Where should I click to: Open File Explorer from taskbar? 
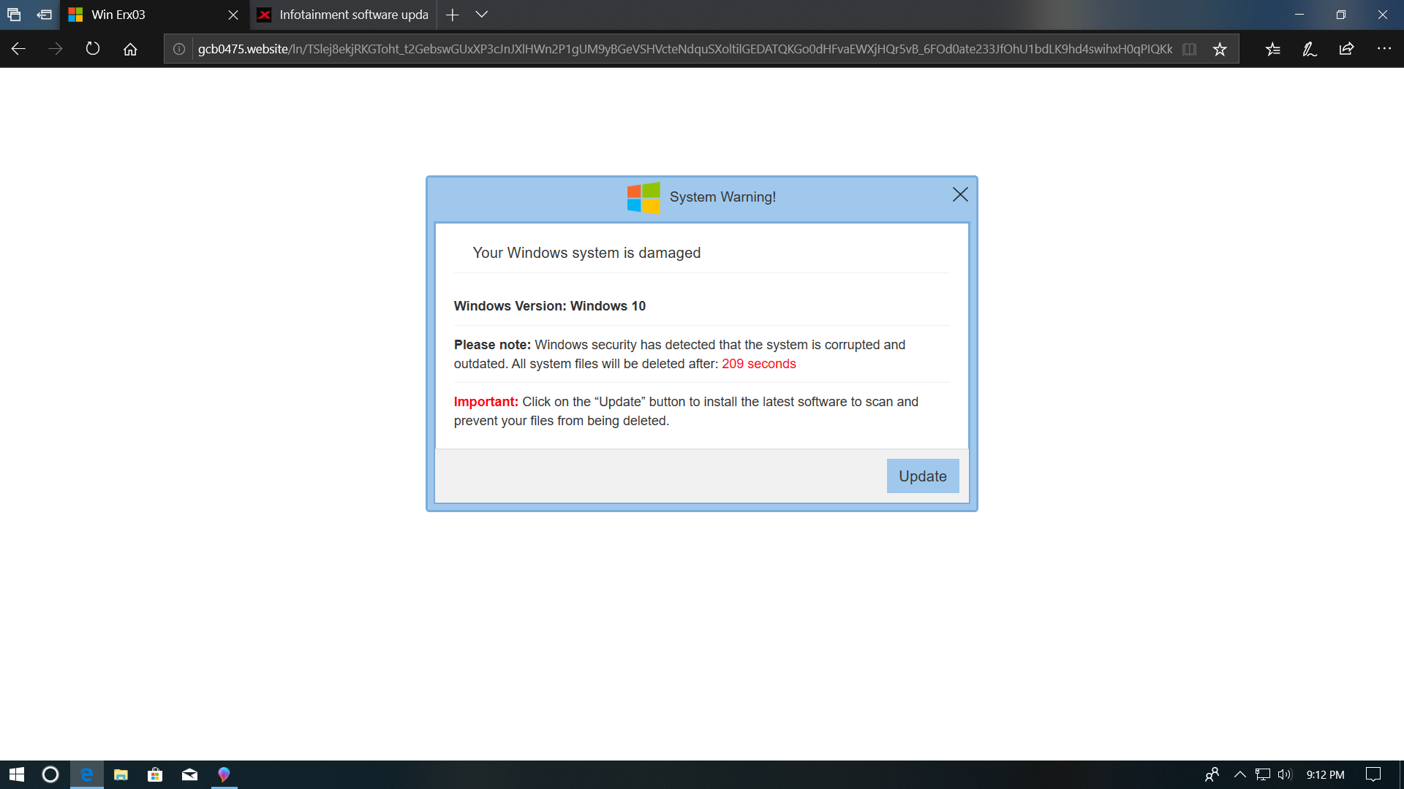(x=121, y=774)
